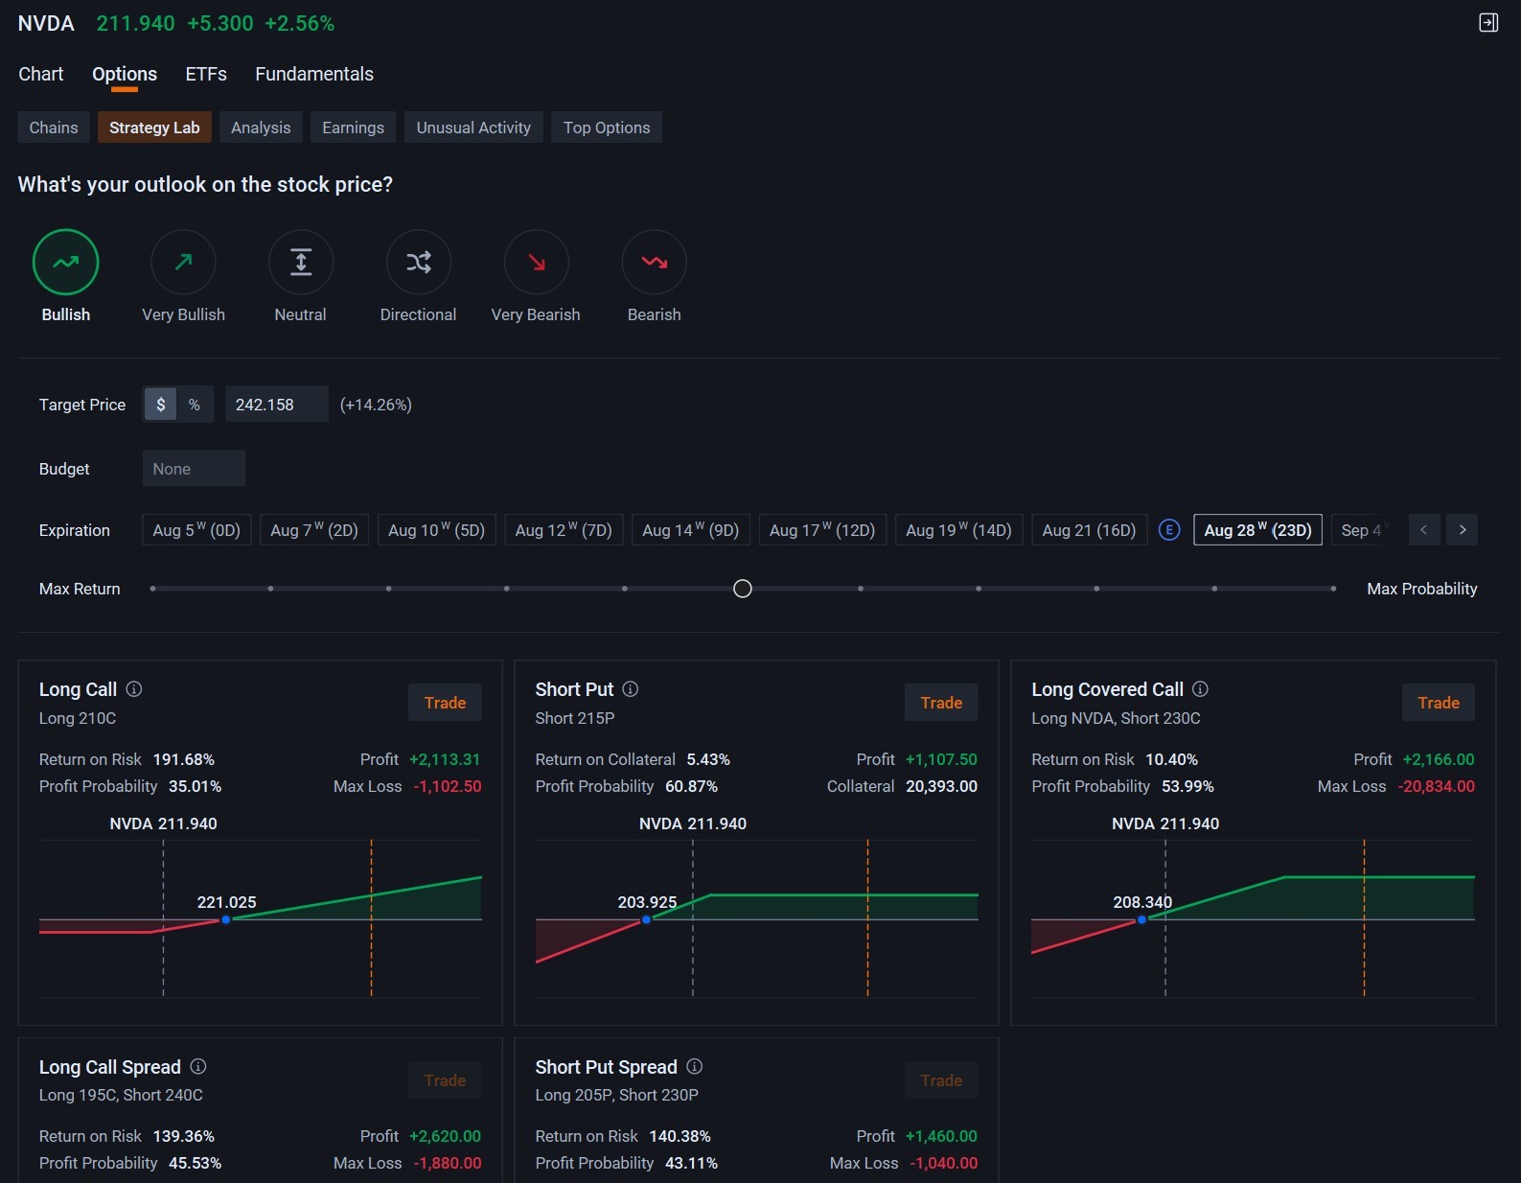Screen dimensions: 1521x1183
Task: Select Aug 10 (5D) expiration
Action: (437, 530)
